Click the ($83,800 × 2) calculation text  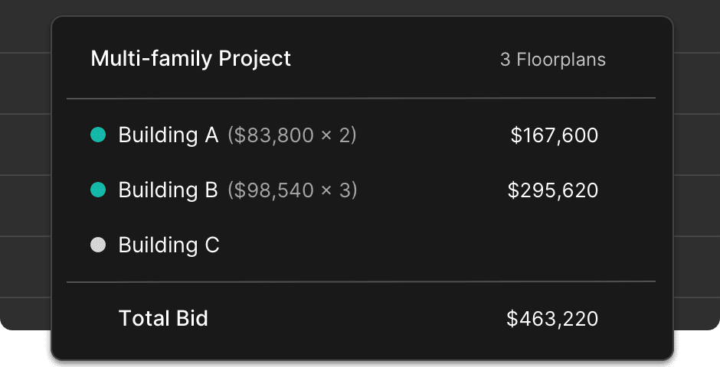pos(292,136)
